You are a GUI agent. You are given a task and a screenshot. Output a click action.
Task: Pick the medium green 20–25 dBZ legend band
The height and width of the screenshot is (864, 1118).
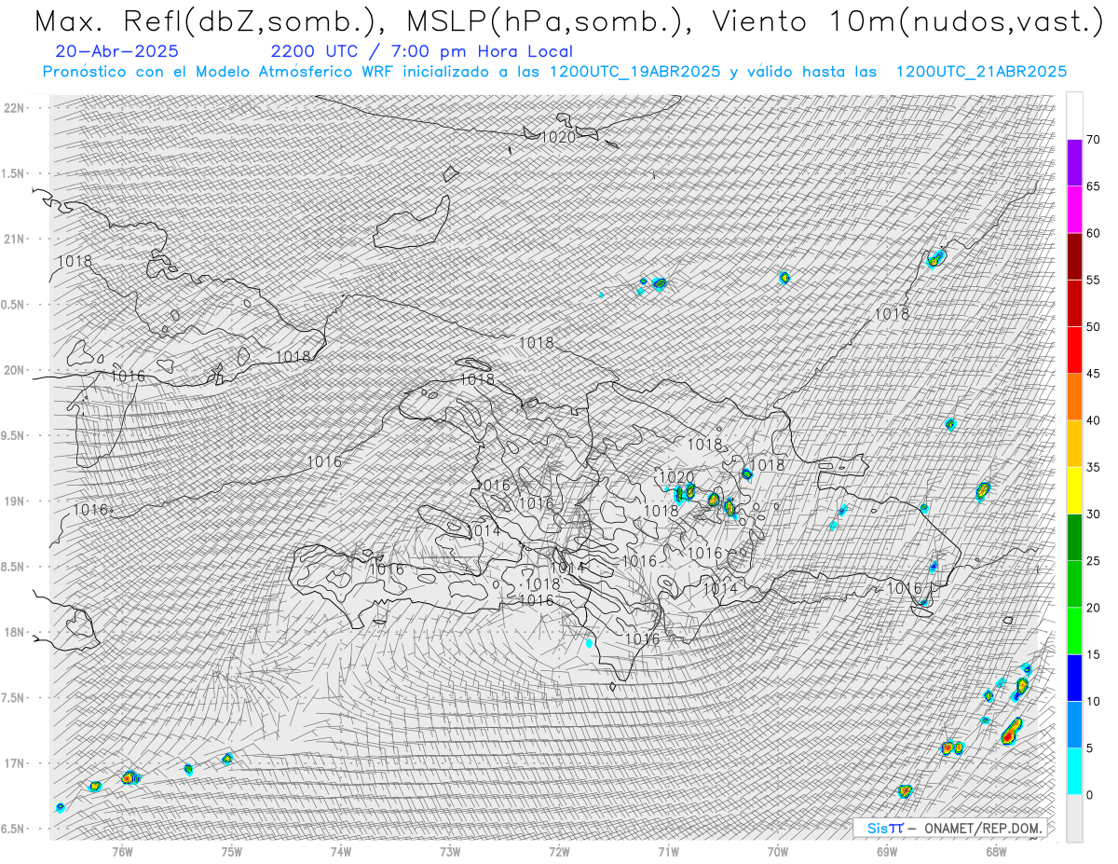[1074, 584]
